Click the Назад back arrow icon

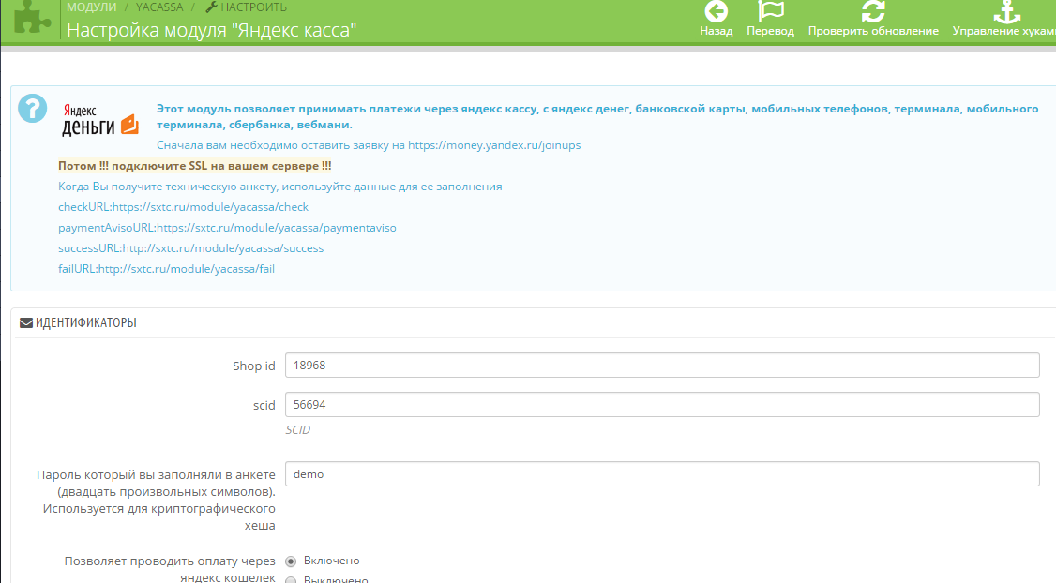[x=716, y=11]
